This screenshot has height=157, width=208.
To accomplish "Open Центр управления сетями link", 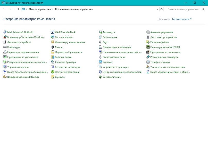I will point(170,72).
